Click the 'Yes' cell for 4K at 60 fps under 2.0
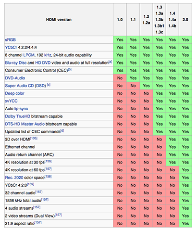Image resolution: width=196 pixels, height=230 pixels. pyautogui.click(x=185, y=170)
